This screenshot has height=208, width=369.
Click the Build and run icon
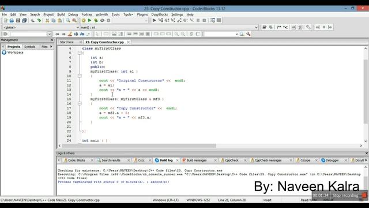(96, 21)
